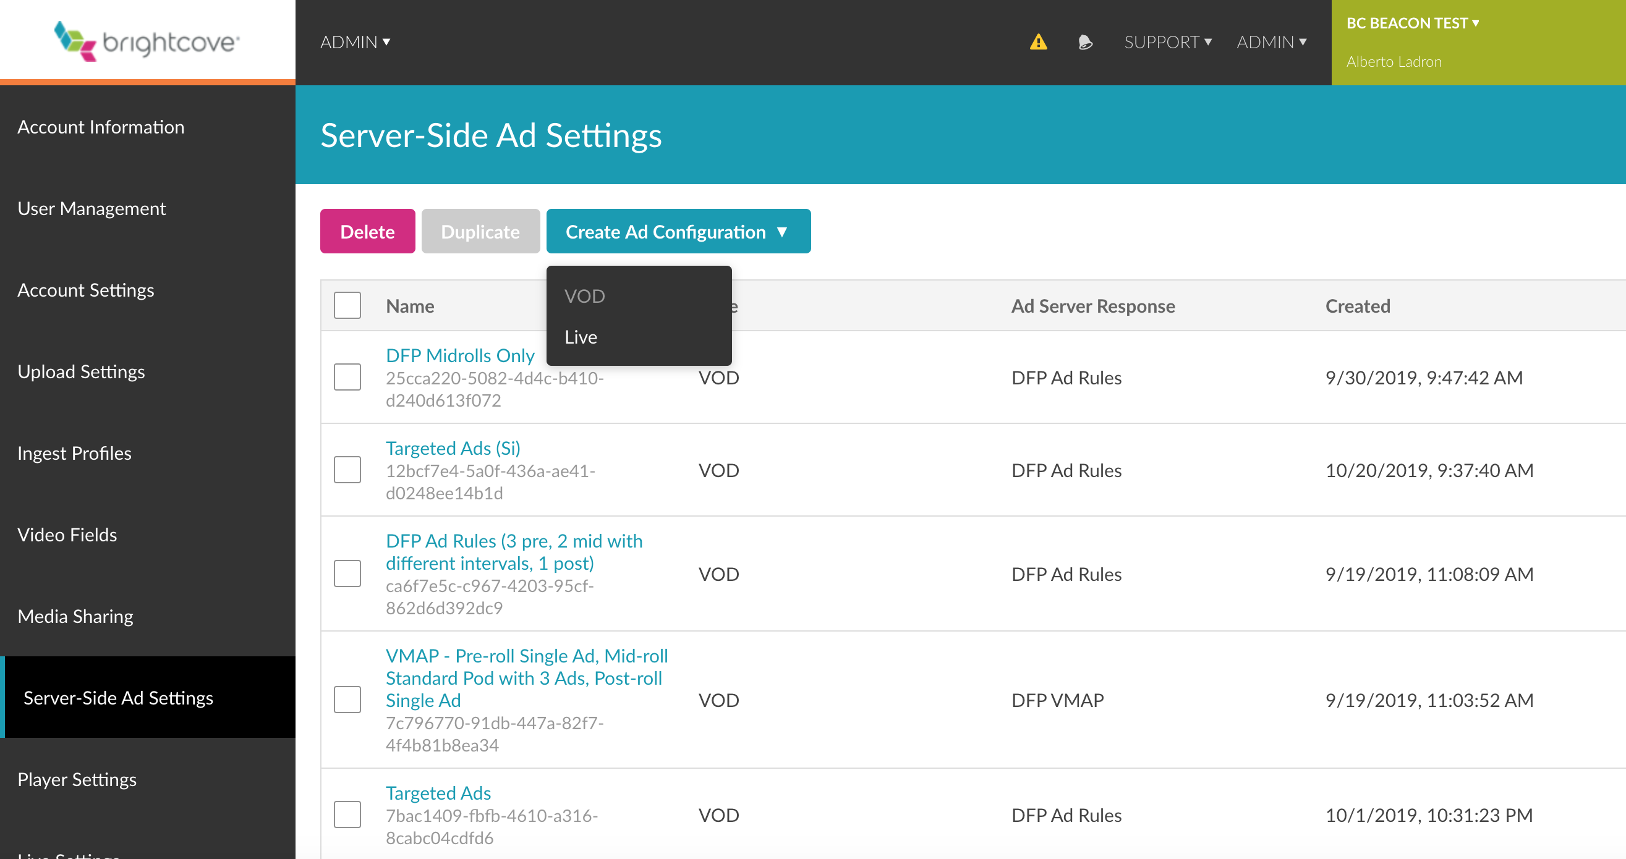The width and height of the screenshot is (1626, 859).
Task: Expand the ADMIN menu next to SUPPORT
Action: click(x=1271, y=41)
